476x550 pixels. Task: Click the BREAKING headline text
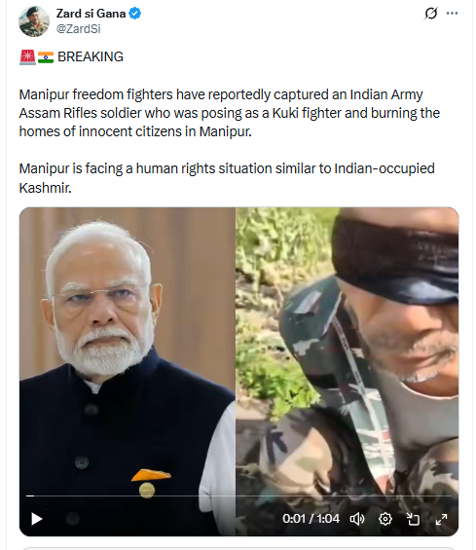[91, 56]
